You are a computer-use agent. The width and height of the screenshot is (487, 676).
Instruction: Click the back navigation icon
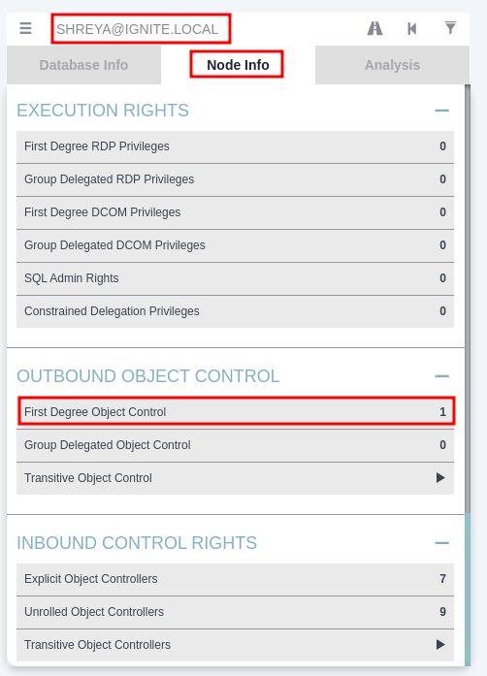click(412, 28)
